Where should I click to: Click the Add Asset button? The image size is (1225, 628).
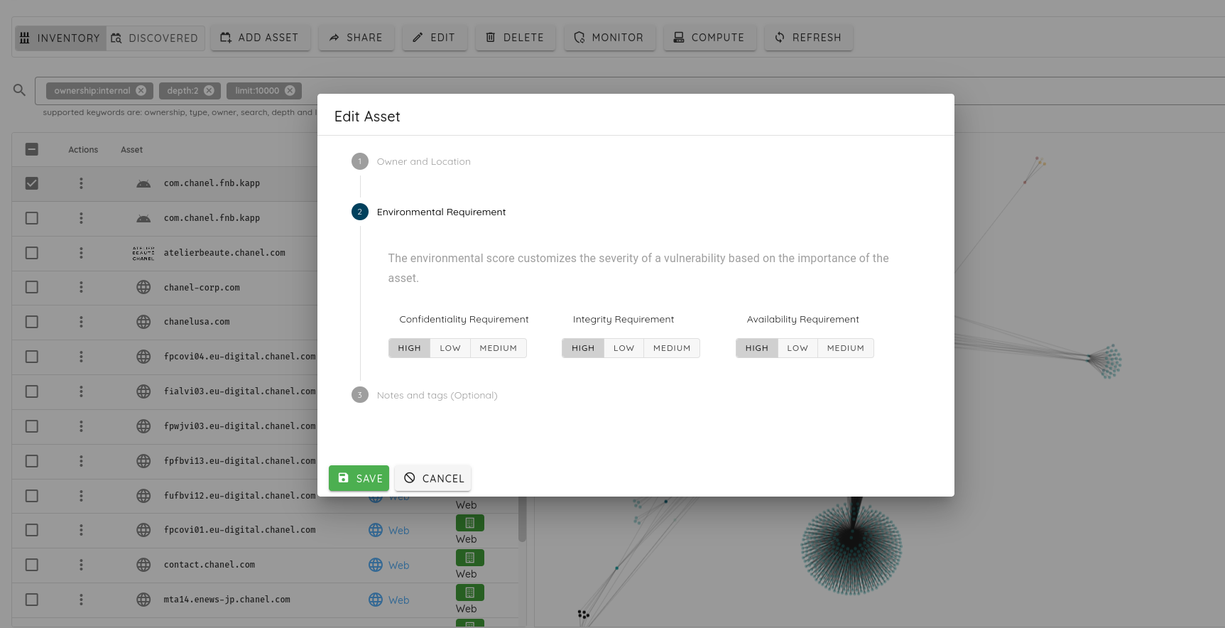click(260, 38)
